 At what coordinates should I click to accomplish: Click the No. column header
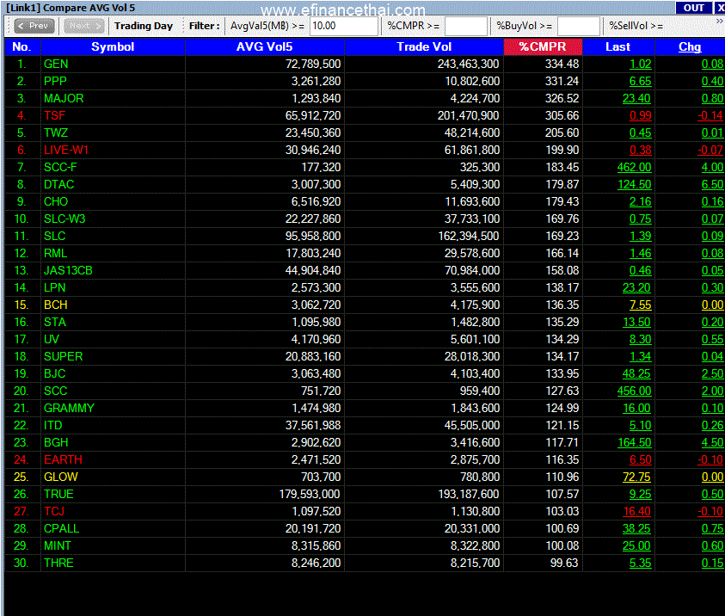pos(22,46)
